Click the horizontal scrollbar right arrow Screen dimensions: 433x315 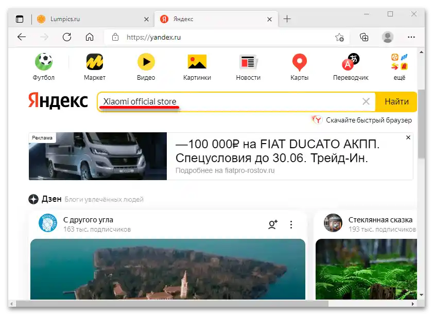(413, 304)
